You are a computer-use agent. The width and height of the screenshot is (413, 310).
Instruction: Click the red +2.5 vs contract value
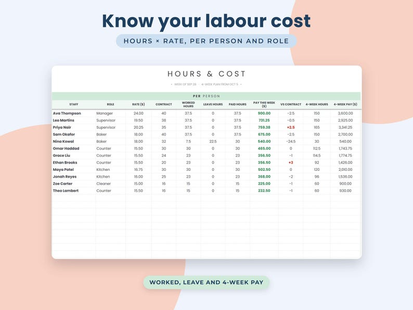pyautogui.click(x=291, y=128)
